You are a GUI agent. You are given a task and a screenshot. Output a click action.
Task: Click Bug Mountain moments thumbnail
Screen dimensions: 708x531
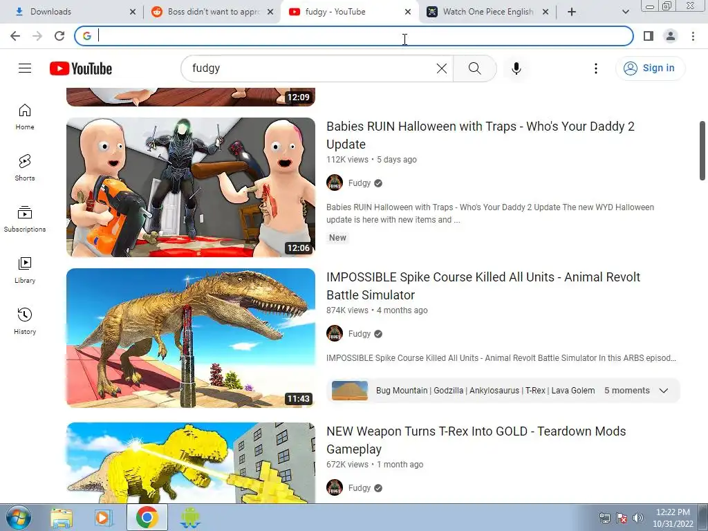(349, 391)
